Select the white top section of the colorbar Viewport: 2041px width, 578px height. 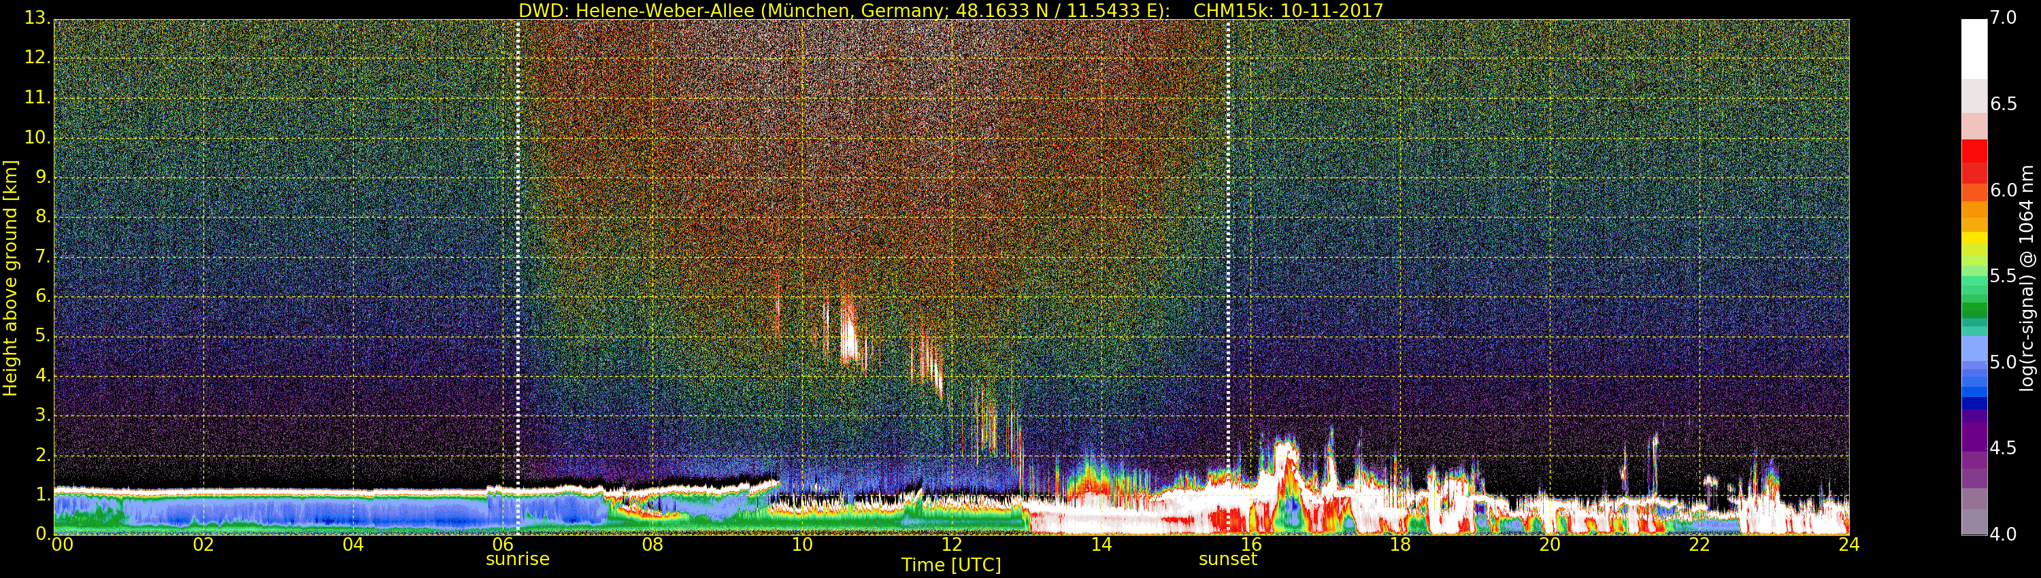tap(1974, 48)
